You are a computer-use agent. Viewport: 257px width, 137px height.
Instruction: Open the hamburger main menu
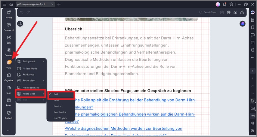point(5,4)
